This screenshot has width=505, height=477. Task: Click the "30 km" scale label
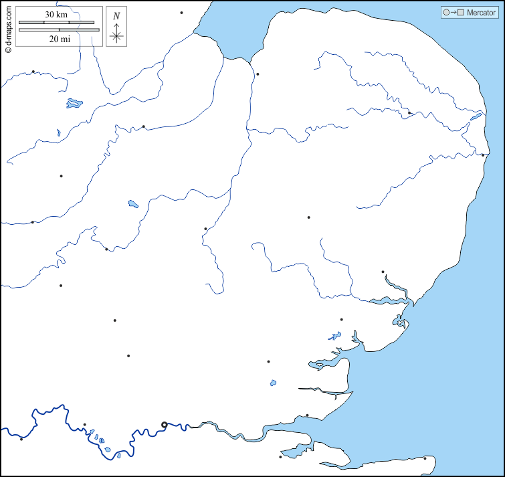tap(56, 14)
